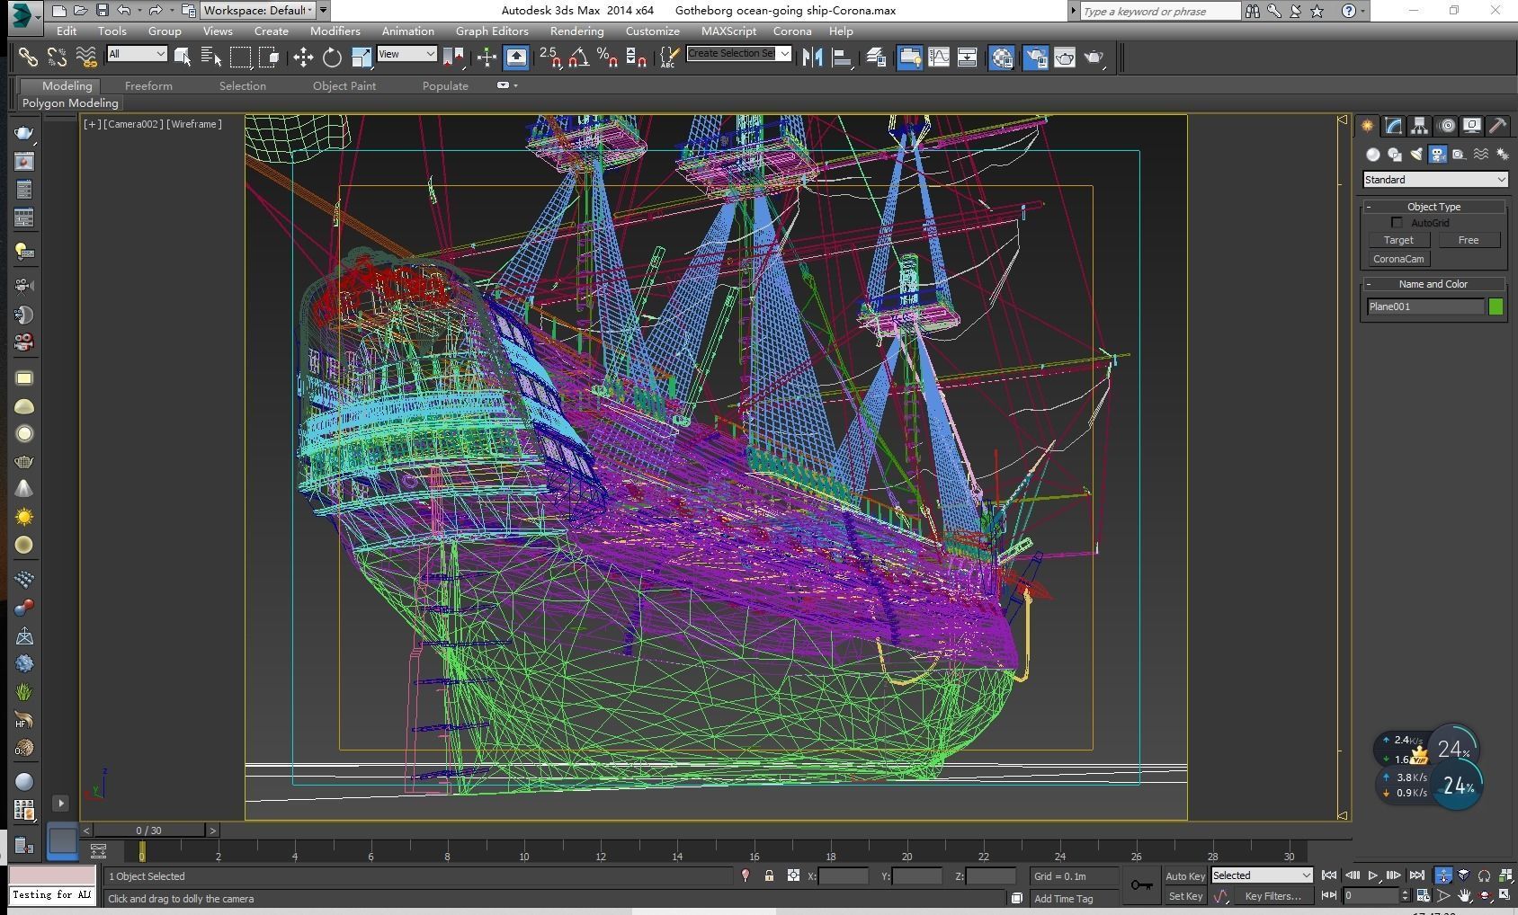Click the Go to End button
The width and height of the screenshot is (1518, 915).
1417,875
